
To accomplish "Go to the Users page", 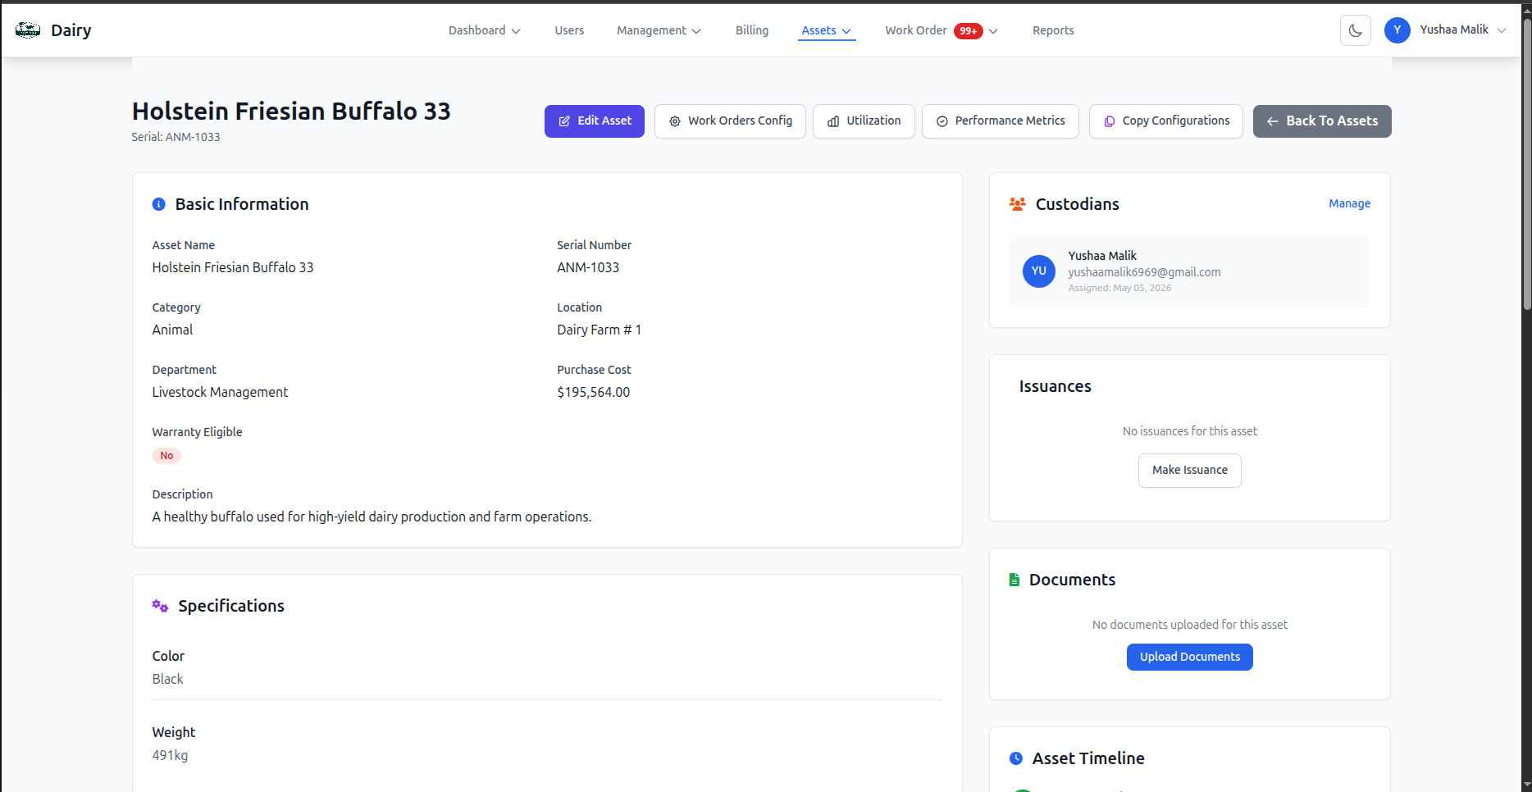I will click(569, 30).
